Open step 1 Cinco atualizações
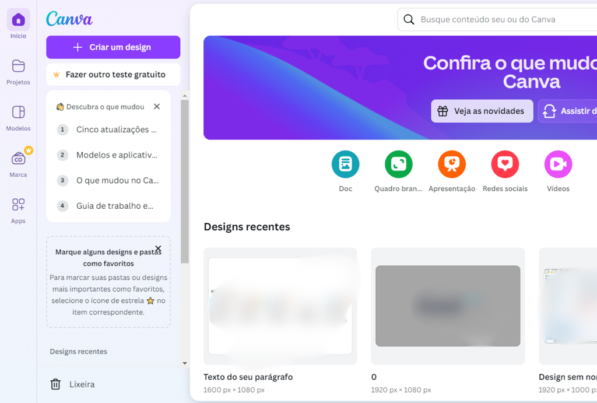Screen dimensions: 597x403 tap(108, 129)
